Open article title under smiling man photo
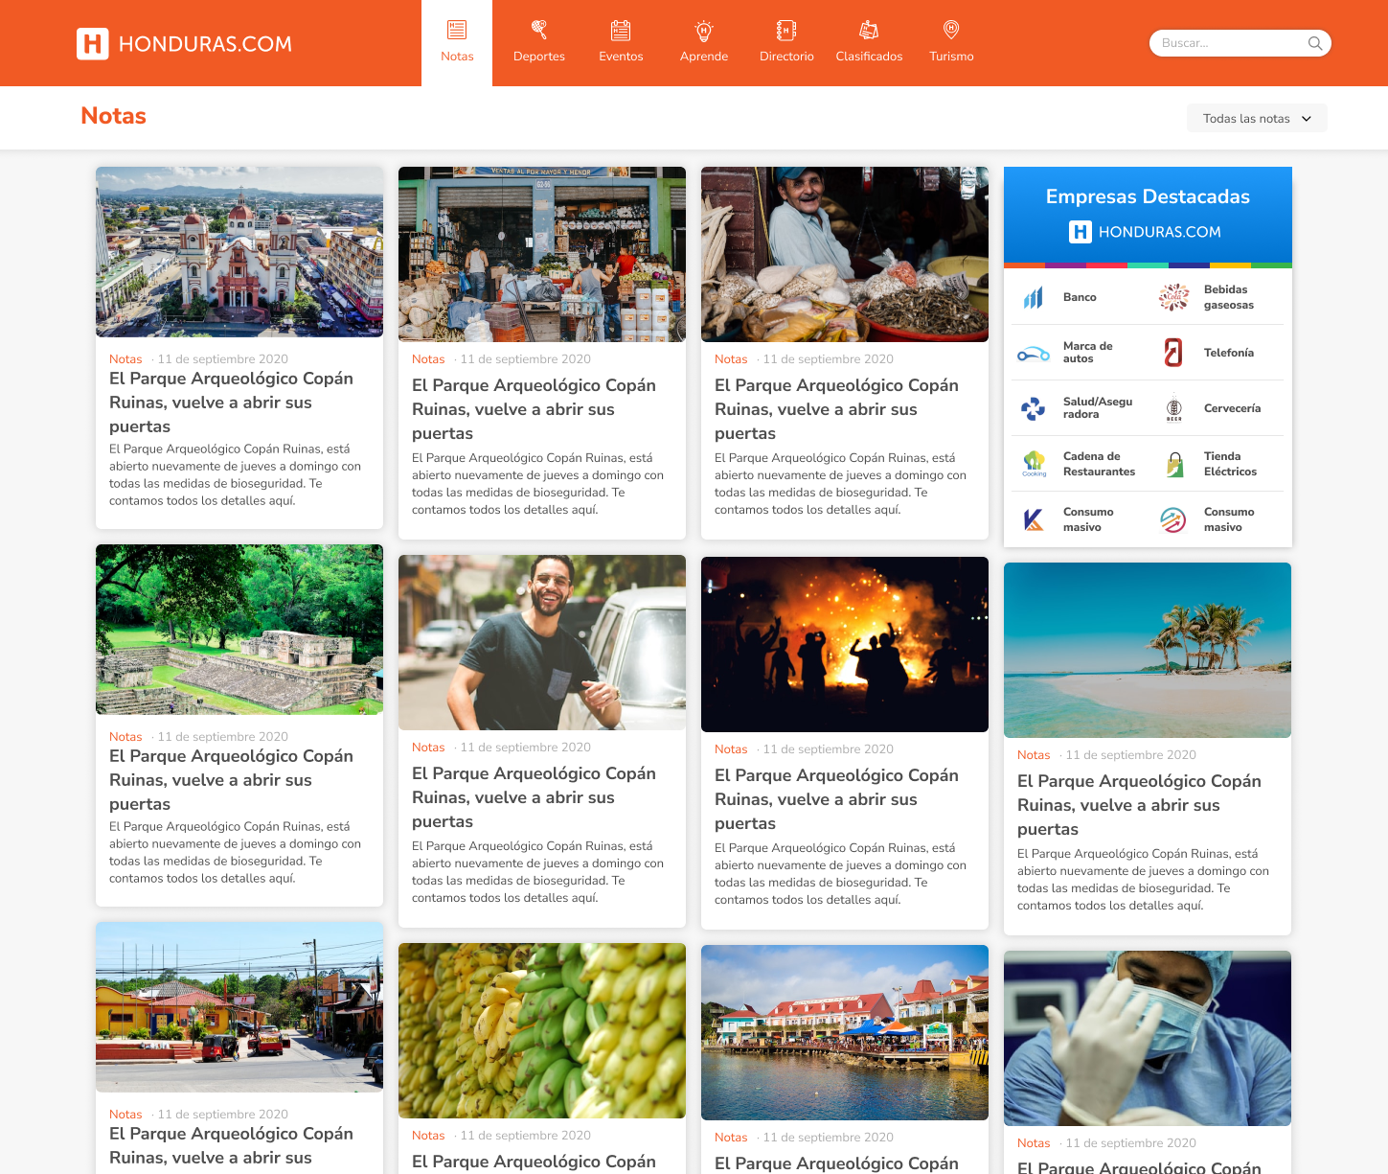 [x=534, y=797]
